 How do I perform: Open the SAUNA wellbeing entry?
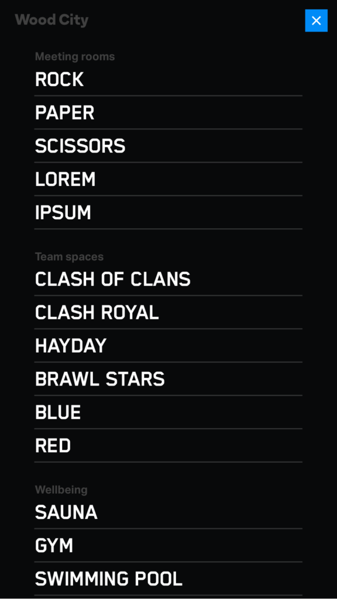(168, 512)
